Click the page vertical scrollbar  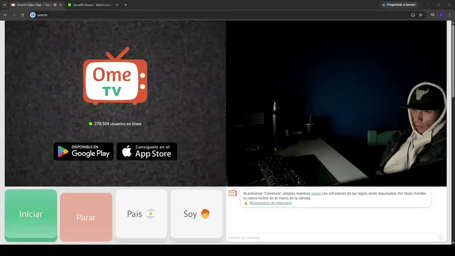[453, 61]
